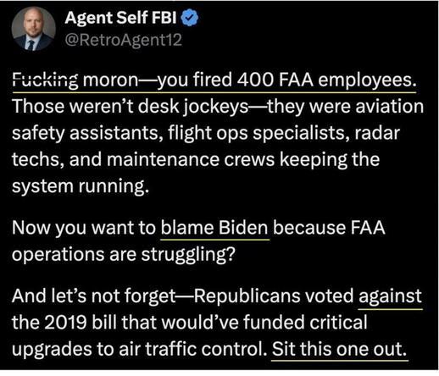Image resolution: width=439 pixels, height=376 pixels.
Task: Click the text 'system running.'
Action: point(81,186)
